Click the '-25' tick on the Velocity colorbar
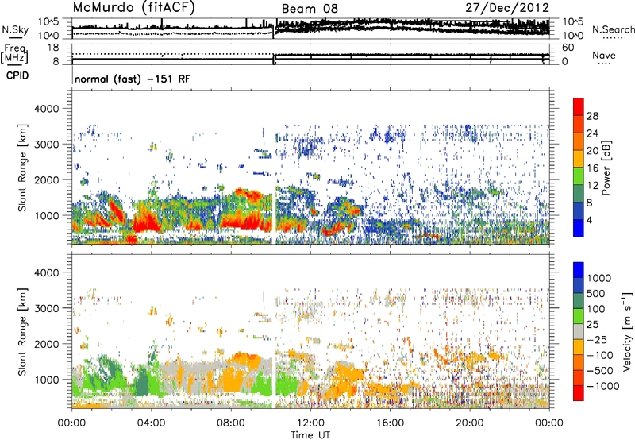The width and height of the screenshot is (635, 440). coord(597,340)
